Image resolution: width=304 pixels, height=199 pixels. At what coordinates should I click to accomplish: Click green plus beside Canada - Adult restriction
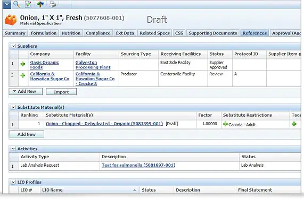pos(225,124)
